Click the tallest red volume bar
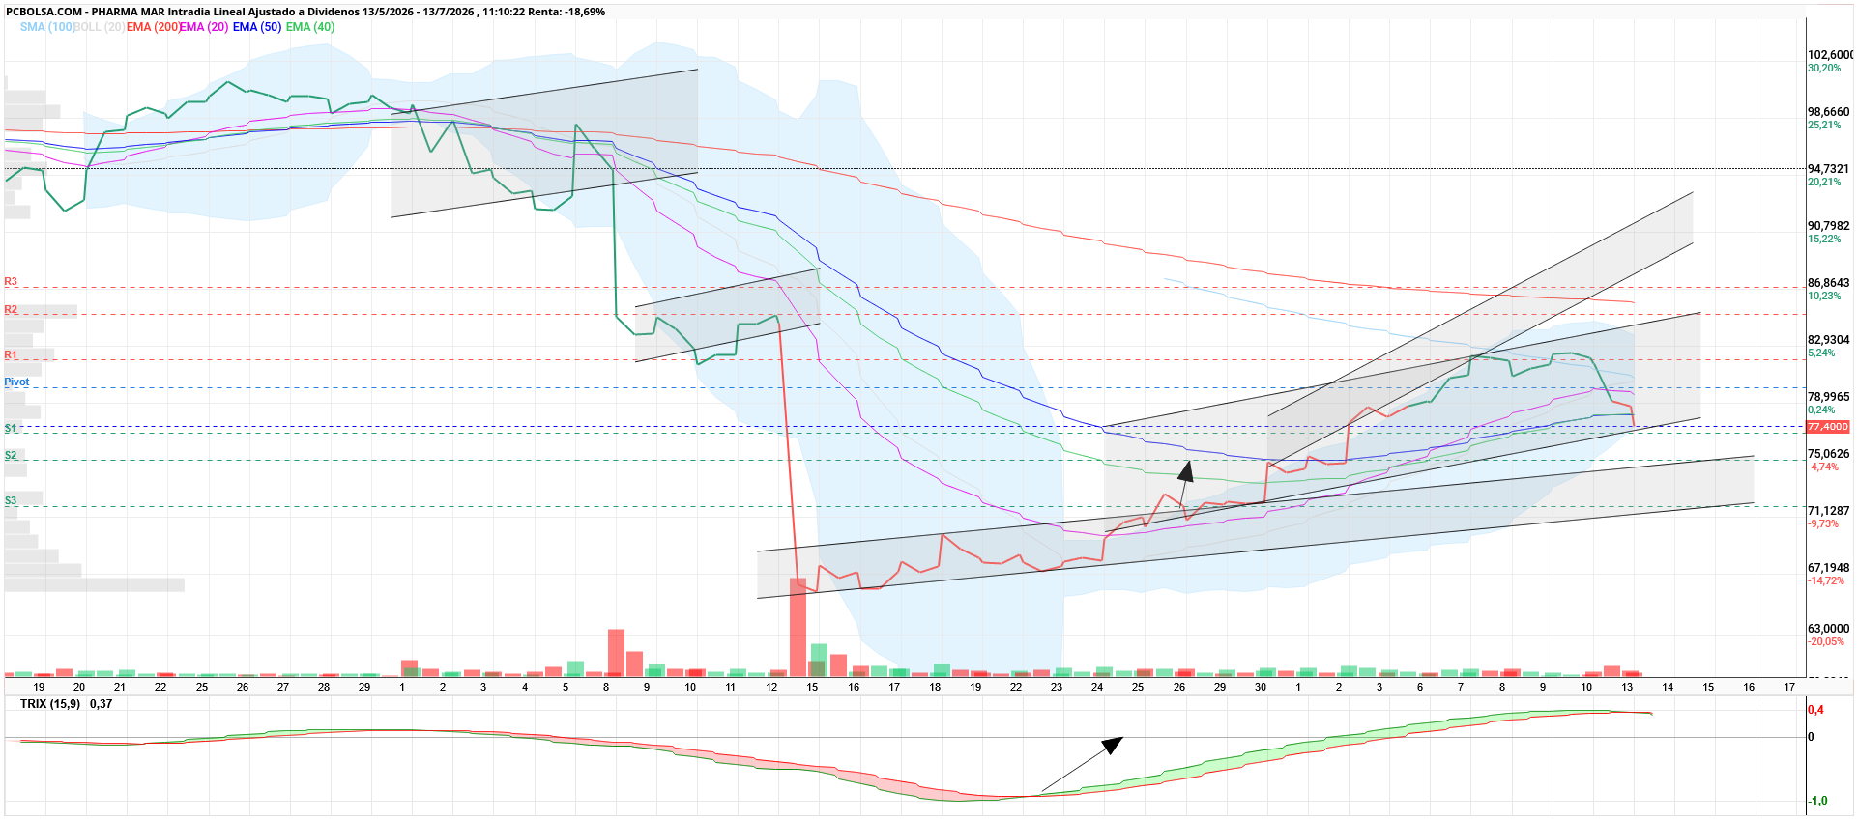The width and height of the screenshot is (1858, 820). pyautogui.click(x=798, y=627)
